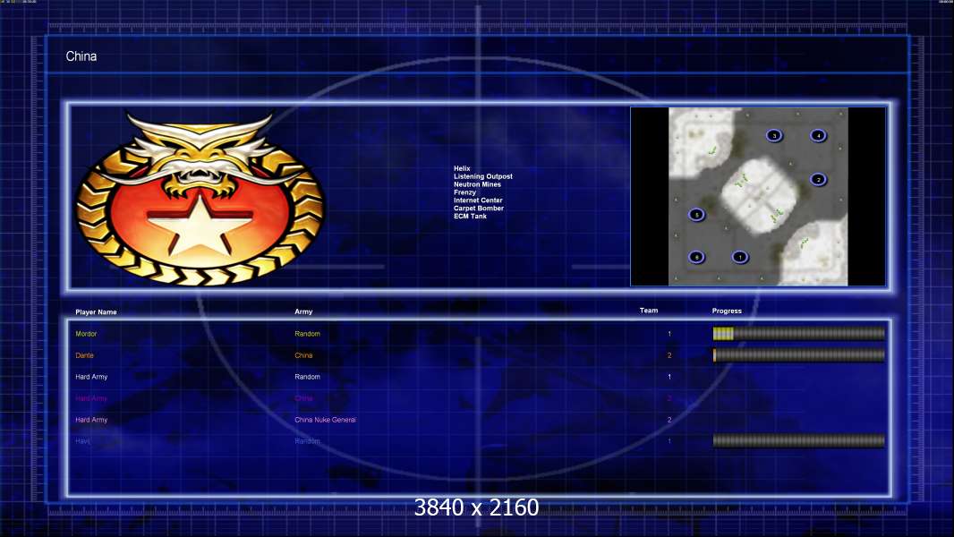Click the Have player name
The width and height of the screenshot is (954, 537).
click(x=82, y=441)
